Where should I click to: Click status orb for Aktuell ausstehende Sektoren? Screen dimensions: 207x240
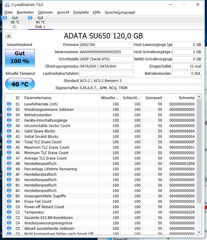9,228
